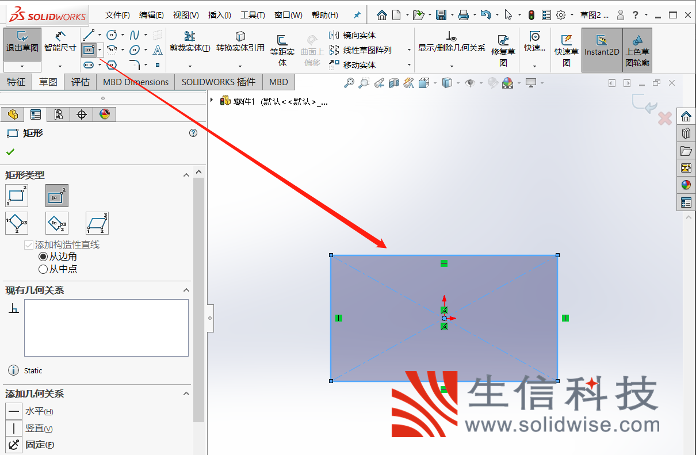Click the Undo icon
The height and width of the screenshot is (455, 696).
tap(486, 15)
